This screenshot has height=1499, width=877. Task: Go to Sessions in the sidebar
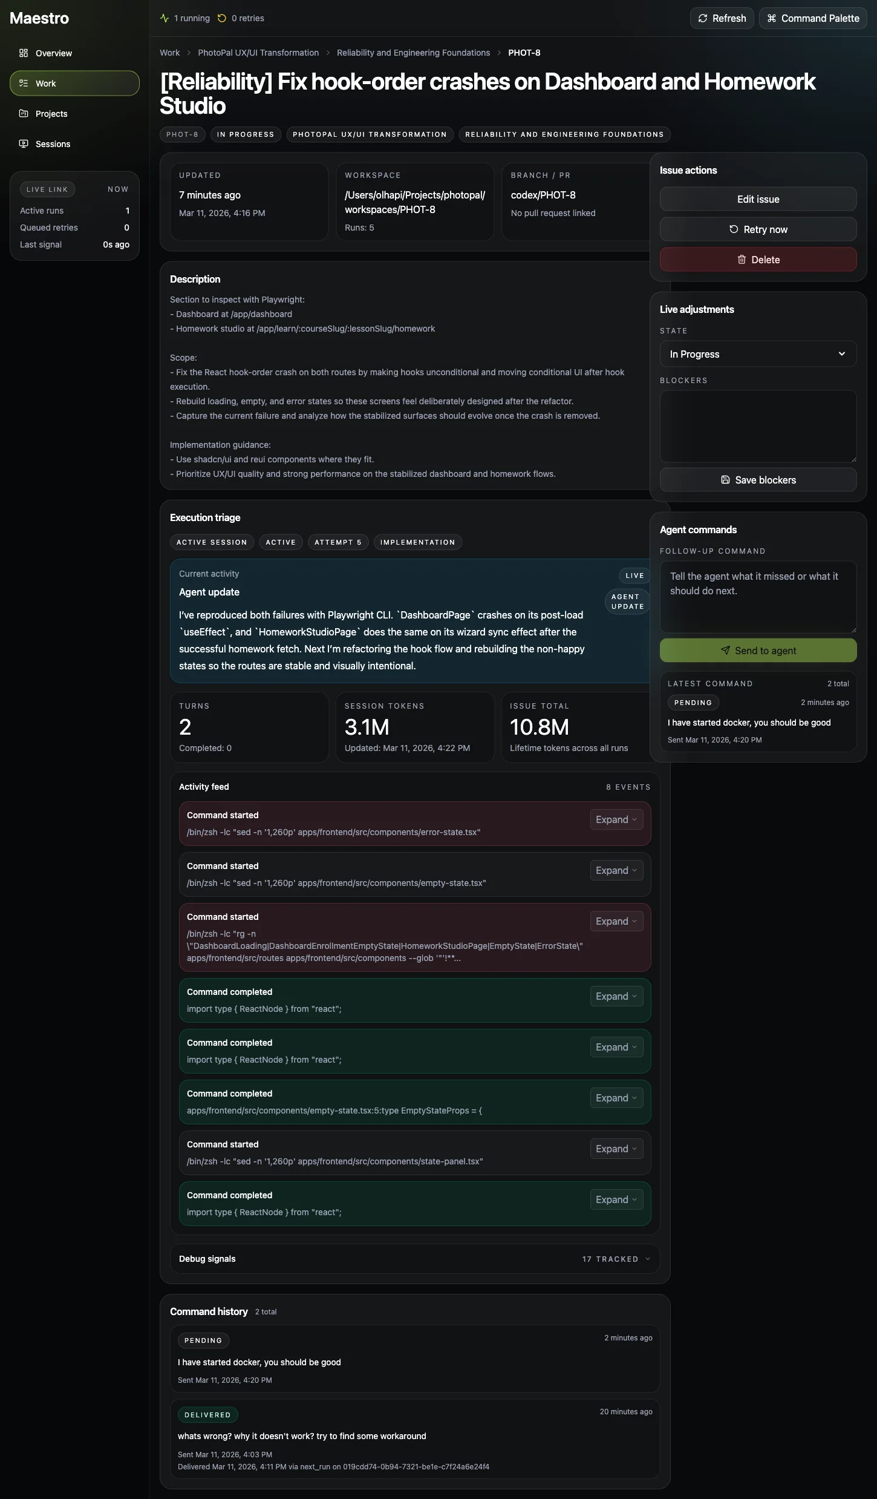53,144
